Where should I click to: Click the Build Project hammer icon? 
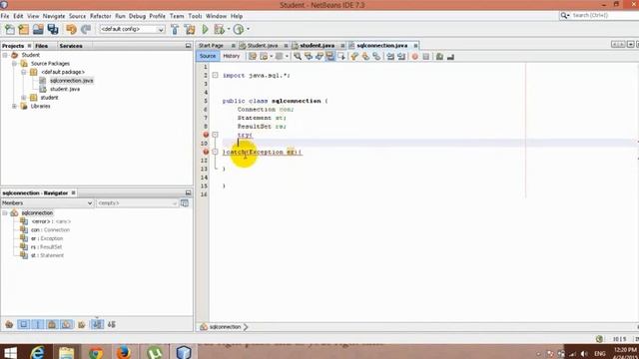click(175, 29)
